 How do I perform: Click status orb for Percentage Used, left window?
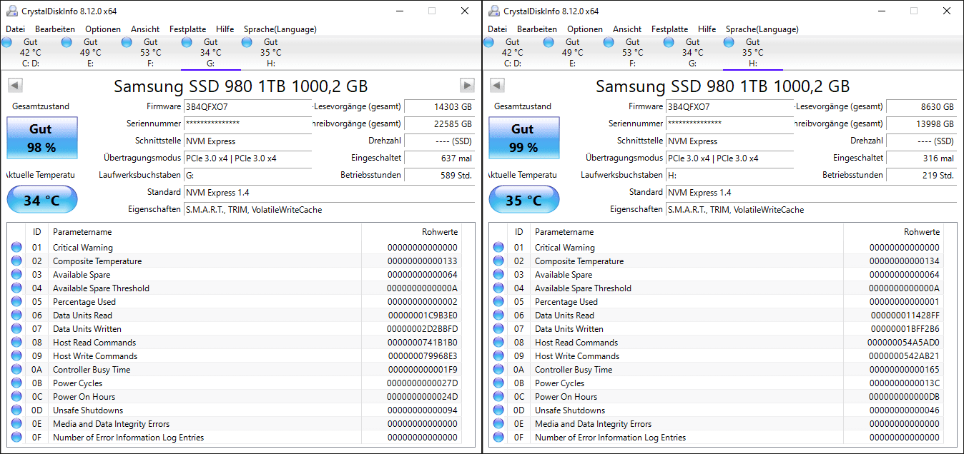16,302
